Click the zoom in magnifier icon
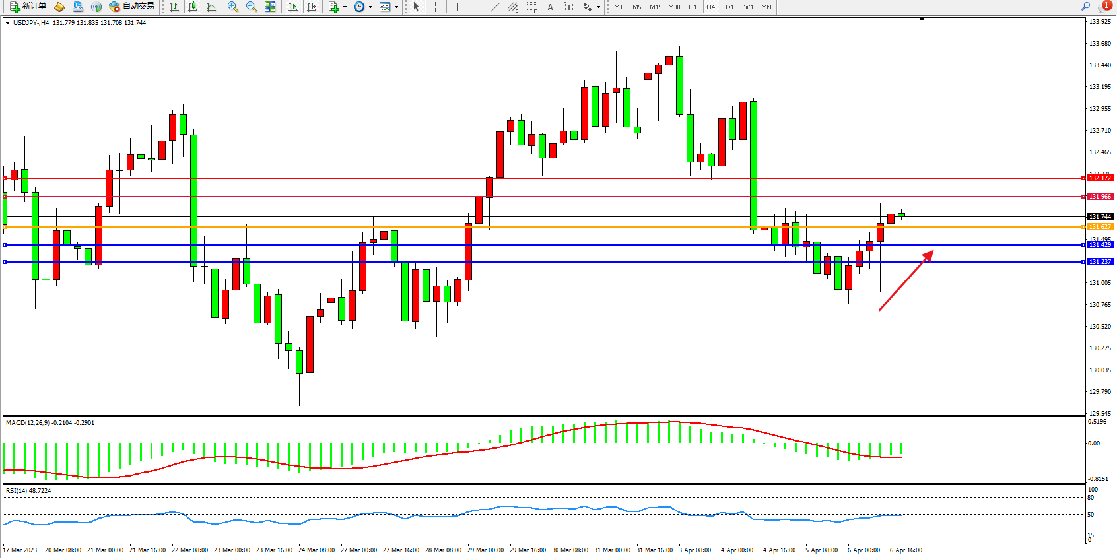The width and height of the screenshot is (1117, 559). (233, 7)
